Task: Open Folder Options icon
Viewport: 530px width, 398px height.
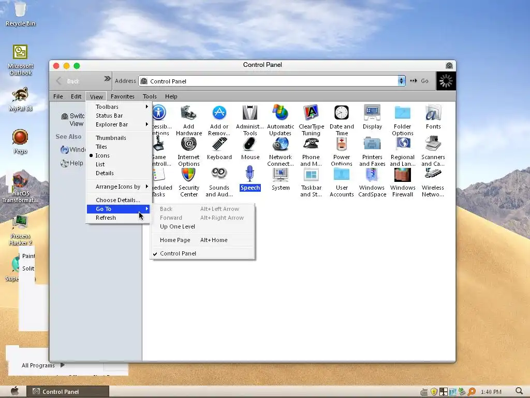Action: click(x=402, y=120)
